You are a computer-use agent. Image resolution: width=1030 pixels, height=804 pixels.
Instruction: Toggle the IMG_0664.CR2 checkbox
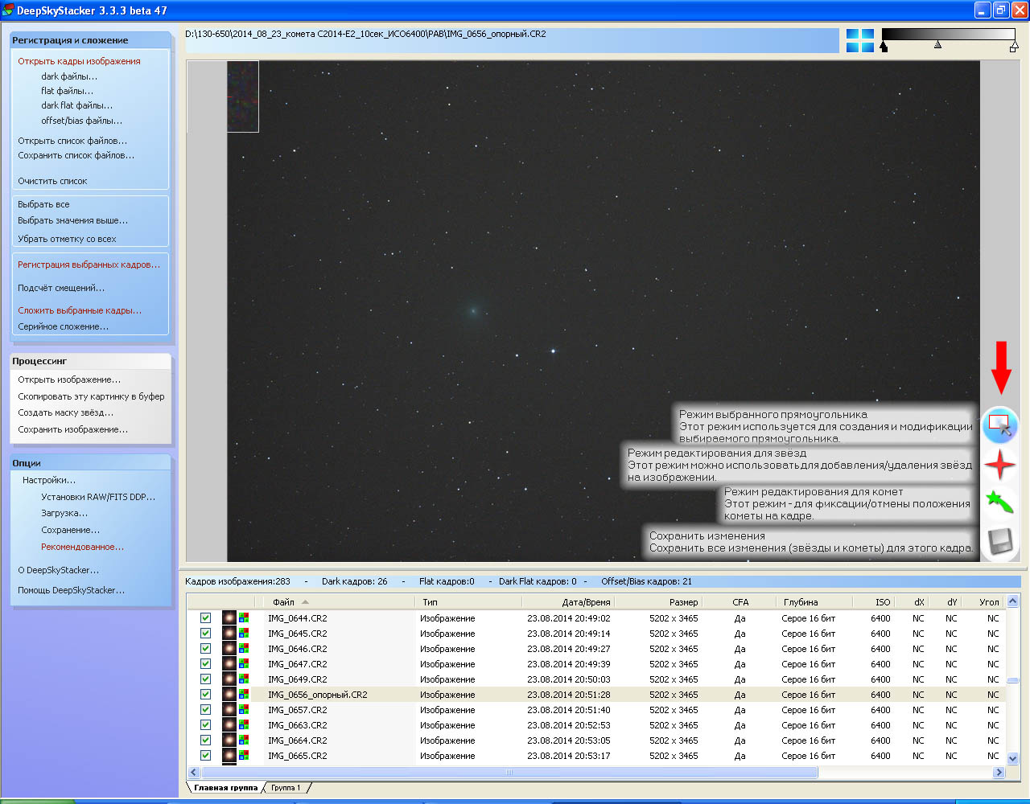[205, 740]
